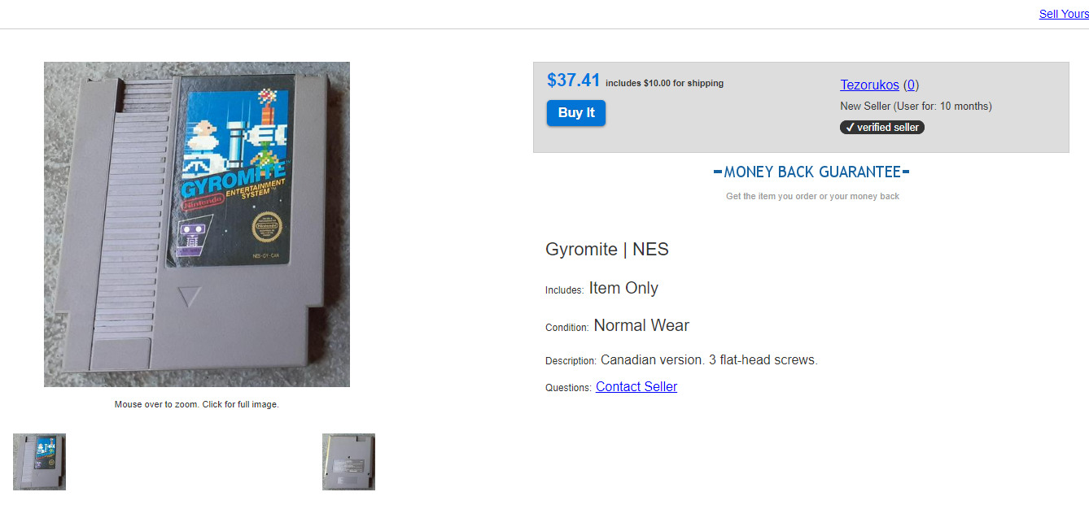Viewport: 1089px width, 505px height.
Task: Open the full-size Gyromite cartridge photo
Action: [x=197, y=224]
